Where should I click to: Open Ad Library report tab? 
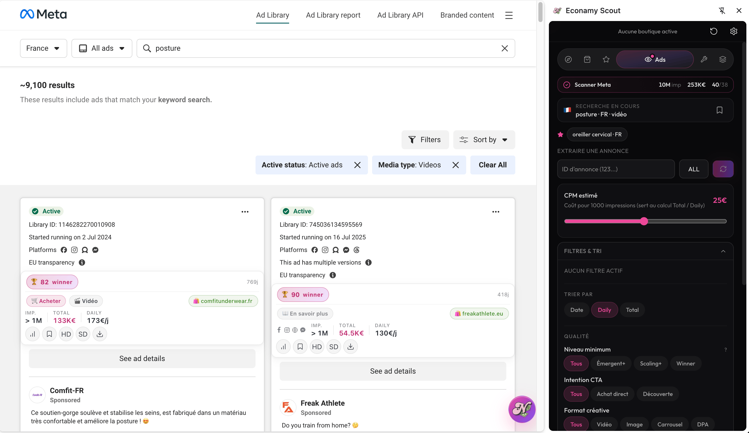coord(333,15)
